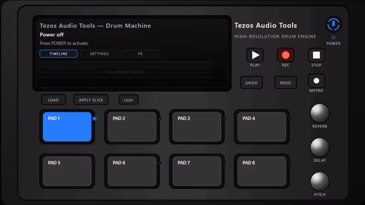Trigger PAD 4
This screenshot has height=205, width=365.
[x=262, y=127]
